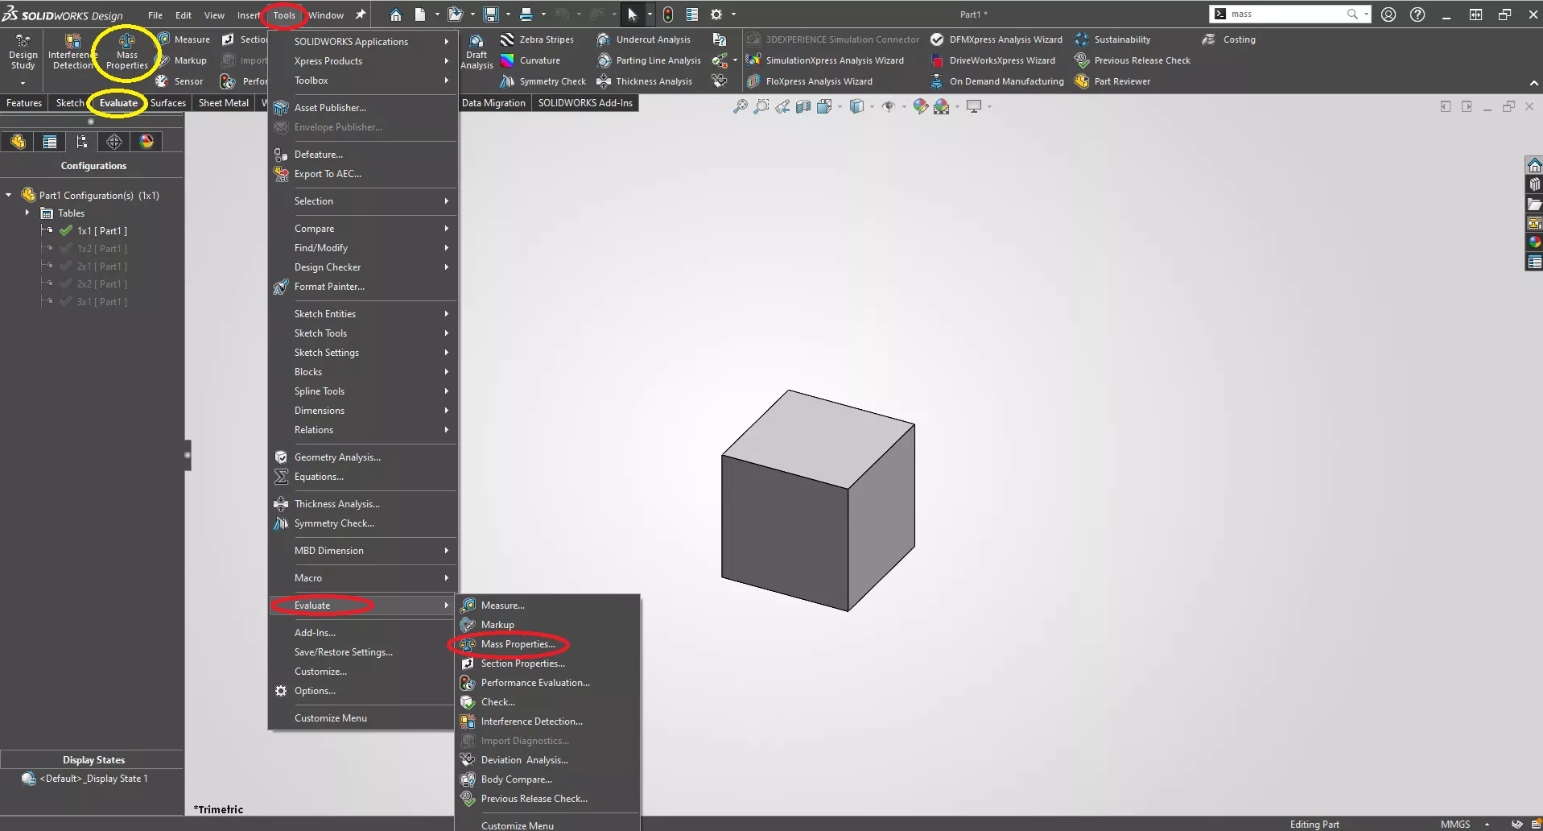The height and width of the screenshot is (831, 1543).
Task: Select active 1x1 [ Part1 ] configuration
Action: [102, 231]
